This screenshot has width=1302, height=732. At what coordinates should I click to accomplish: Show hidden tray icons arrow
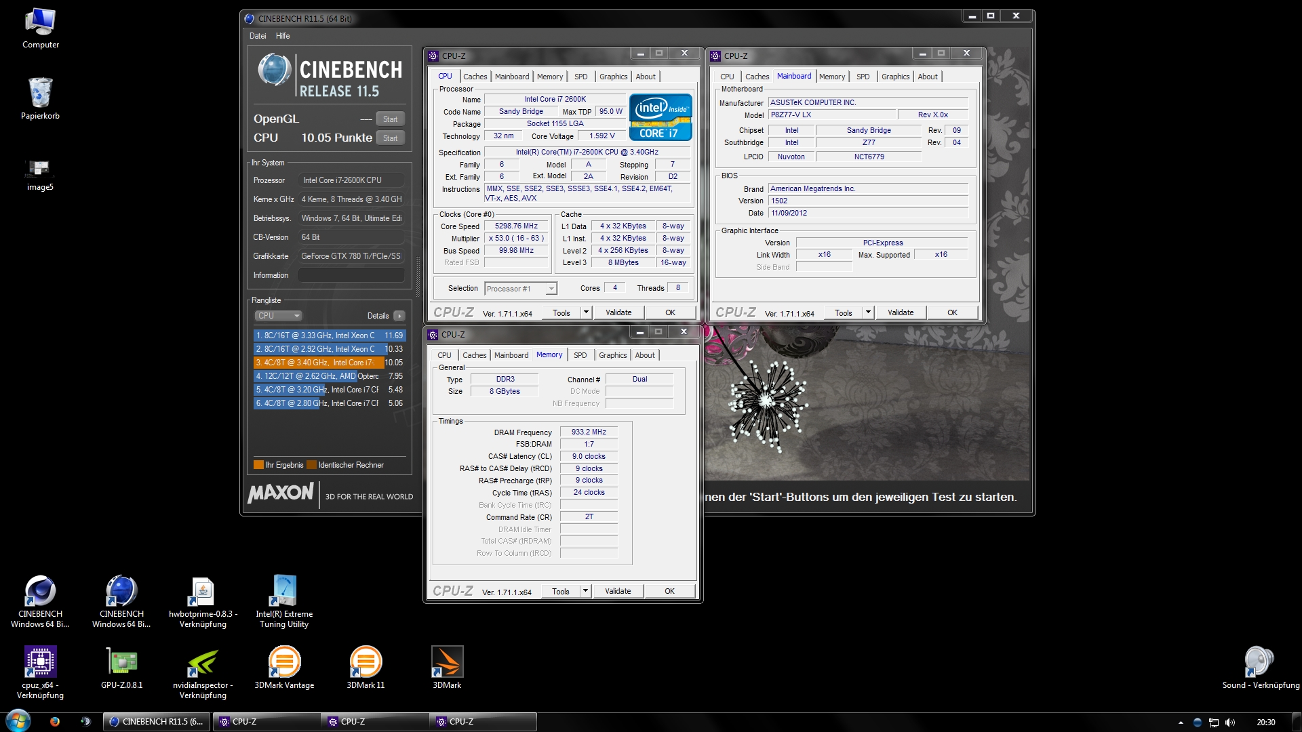pyautogui.click(x=1181, y=722)
